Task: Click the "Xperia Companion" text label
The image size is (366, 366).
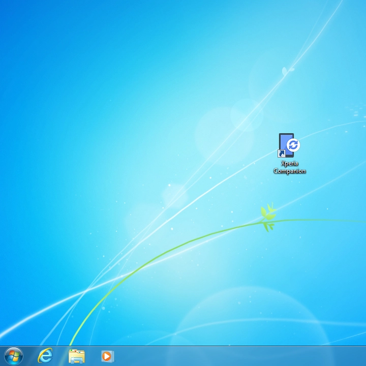Action: [x=289, y=167]
